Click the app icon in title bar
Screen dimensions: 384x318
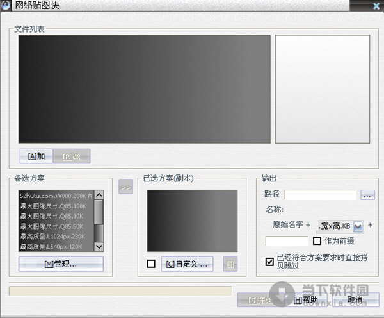point(5,5)
